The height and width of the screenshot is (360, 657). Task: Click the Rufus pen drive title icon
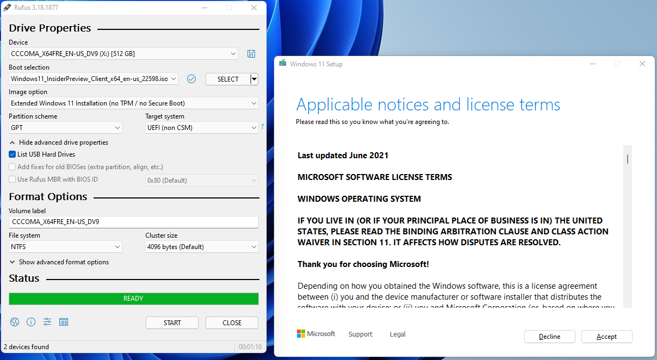pyautogui.click(x=7, y=8)
